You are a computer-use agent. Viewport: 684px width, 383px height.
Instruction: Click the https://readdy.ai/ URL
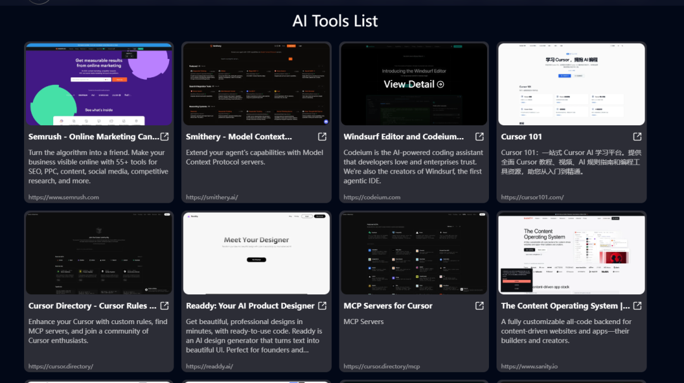pyautogui.click(x=210, y=367)
